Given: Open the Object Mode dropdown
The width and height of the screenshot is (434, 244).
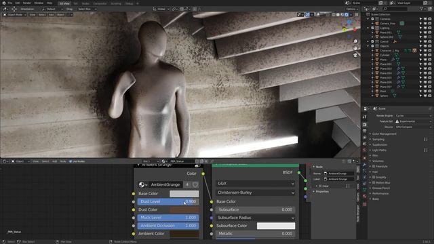Looking at the screenshot, I should [15, 15].
